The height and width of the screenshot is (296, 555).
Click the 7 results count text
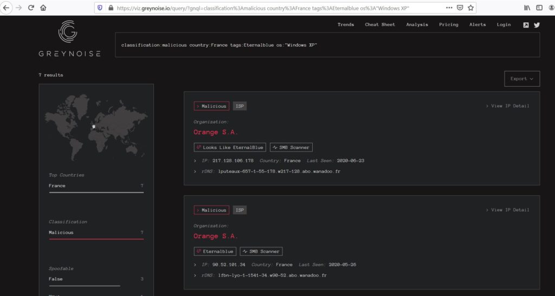click(51, 75)
